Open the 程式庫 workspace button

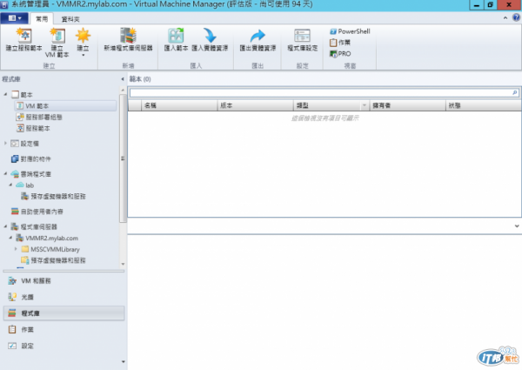coord(64,313)
